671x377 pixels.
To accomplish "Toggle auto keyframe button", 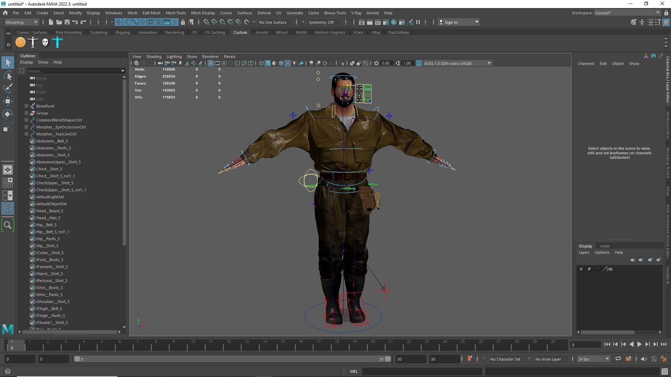I will tap(654, 359).
